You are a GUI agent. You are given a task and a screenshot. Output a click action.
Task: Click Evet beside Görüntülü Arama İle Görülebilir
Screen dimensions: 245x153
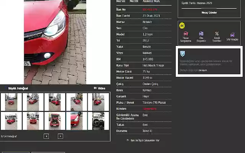[x=145, y=115]
